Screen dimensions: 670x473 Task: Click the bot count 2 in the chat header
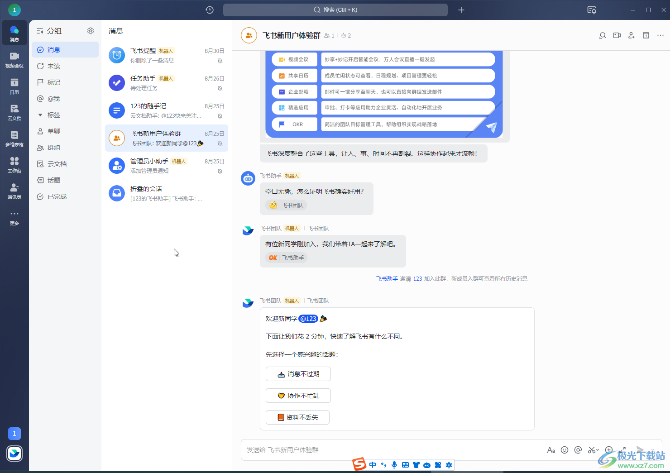[346, 35]
